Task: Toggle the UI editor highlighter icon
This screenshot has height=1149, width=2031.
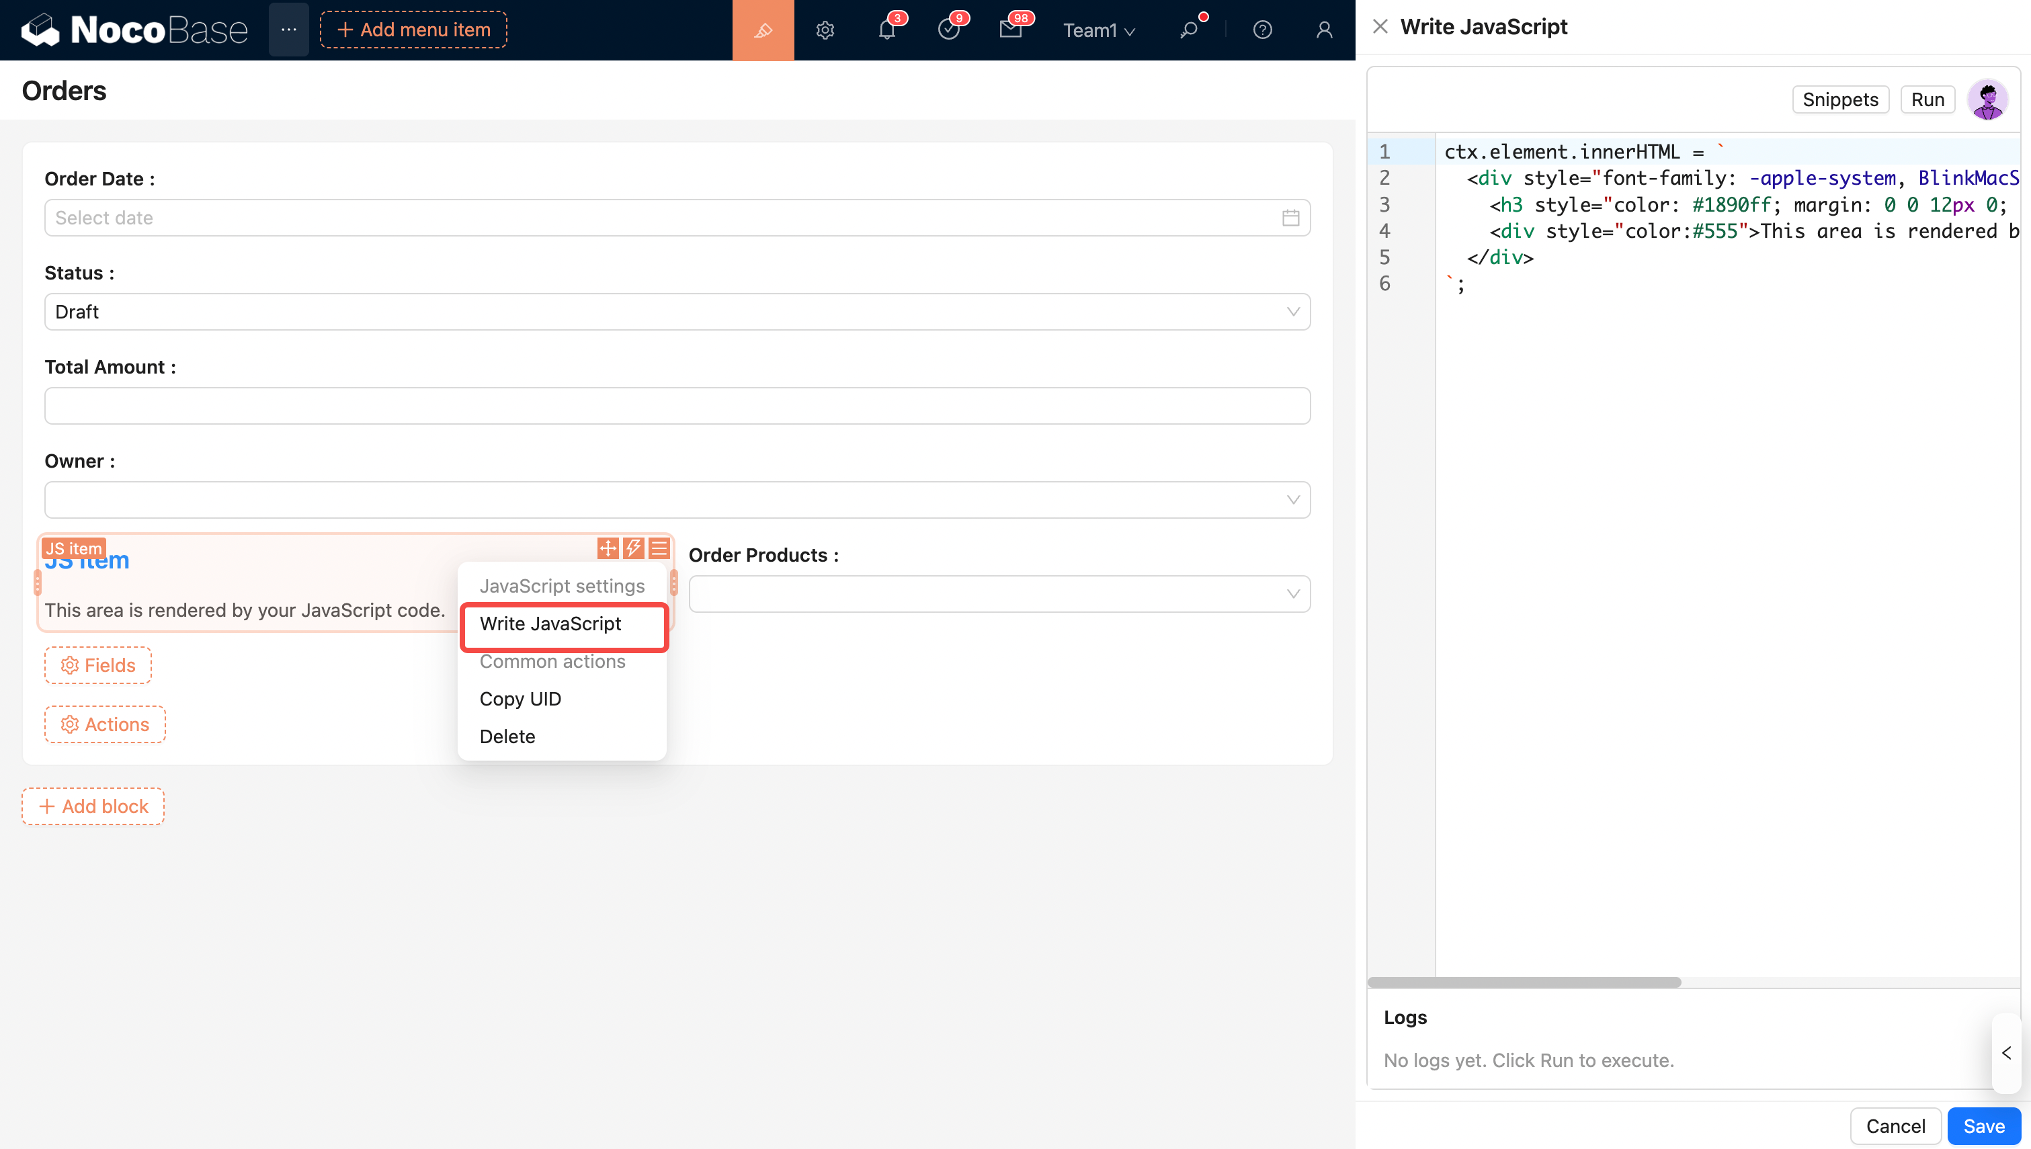Action: (762, 30)
